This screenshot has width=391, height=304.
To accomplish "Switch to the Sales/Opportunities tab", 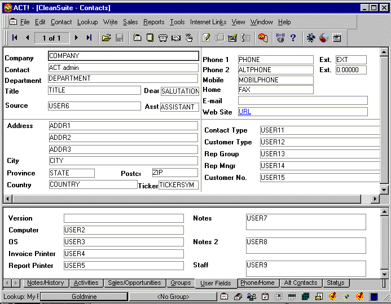I will (x=134, y=283).
